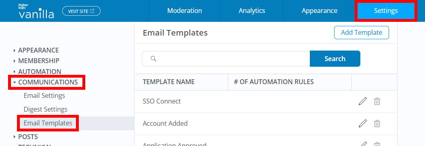Viewport: 425px width, 146px height.
Task: Select Email Templates in sidebar
Action: [48, 123]
